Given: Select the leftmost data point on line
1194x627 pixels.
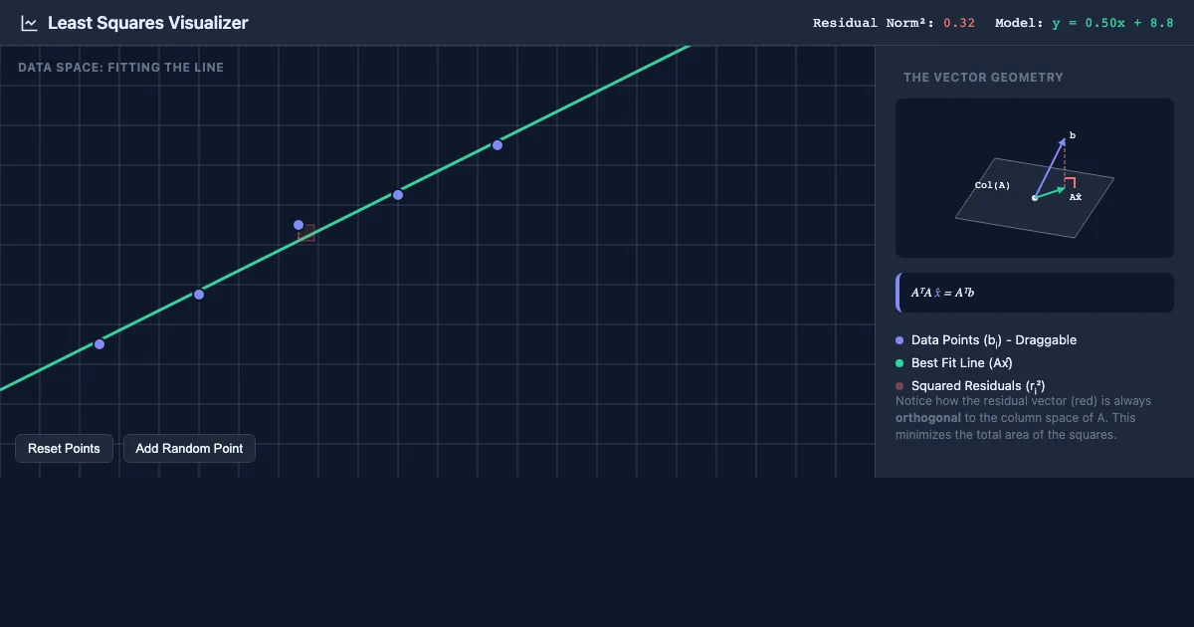Looking at the screenshot, I should click(x=99, y=344).
